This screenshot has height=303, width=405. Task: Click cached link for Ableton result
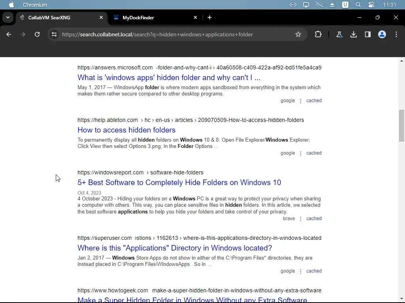[x=314, y=153]
